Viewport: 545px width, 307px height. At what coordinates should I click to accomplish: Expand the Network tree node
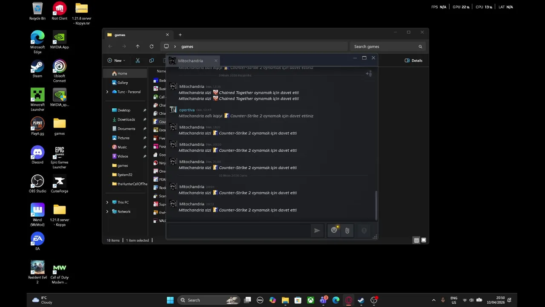[x=107, y=211]
